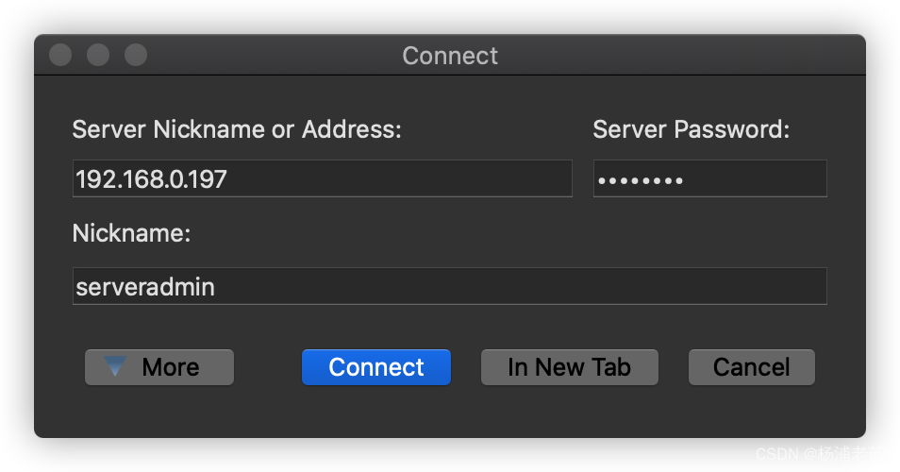
Task: Minimize the Connect window with the middle title-bar button
Action: click(98, 55)
